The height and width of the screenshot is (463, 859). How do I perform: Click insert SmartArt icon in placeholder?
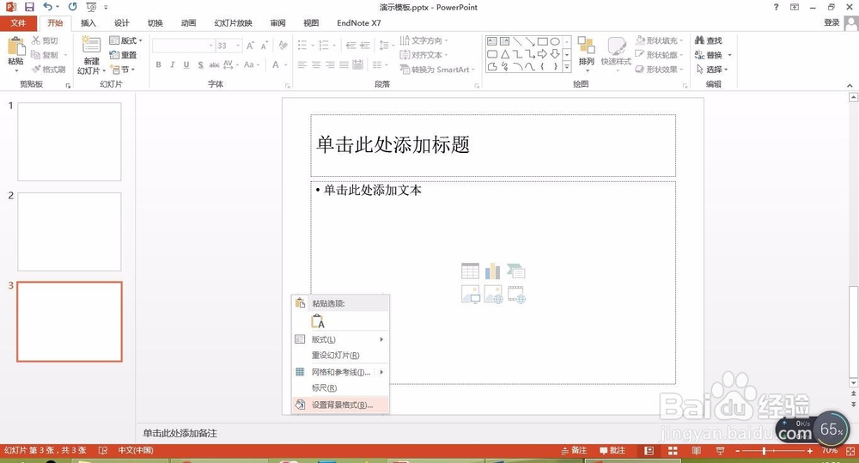516,271
